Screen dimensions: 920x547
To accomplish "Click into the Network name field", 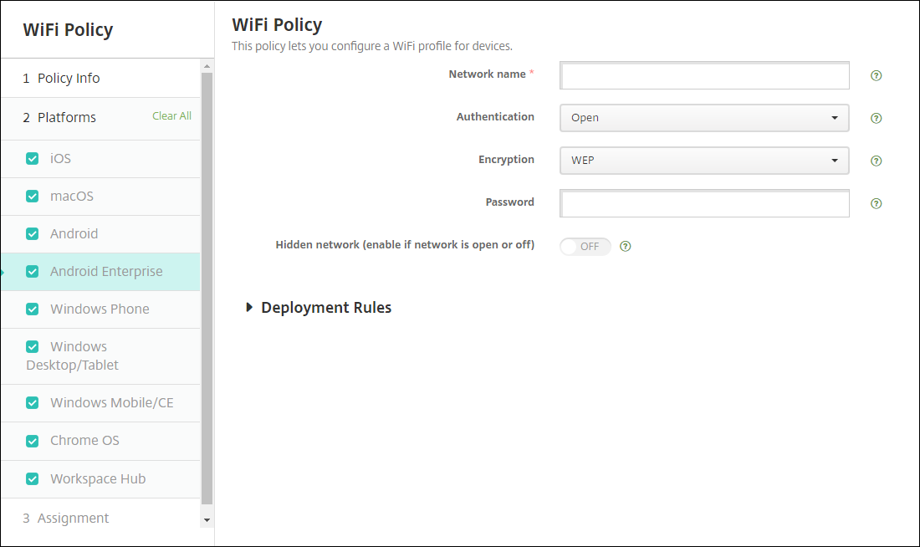I will coord(704,76).
